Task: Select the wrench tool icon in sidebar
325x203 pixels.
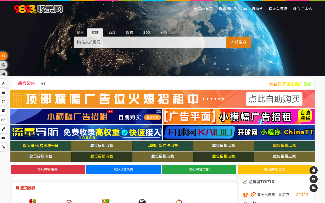Action: pos(4,83)
